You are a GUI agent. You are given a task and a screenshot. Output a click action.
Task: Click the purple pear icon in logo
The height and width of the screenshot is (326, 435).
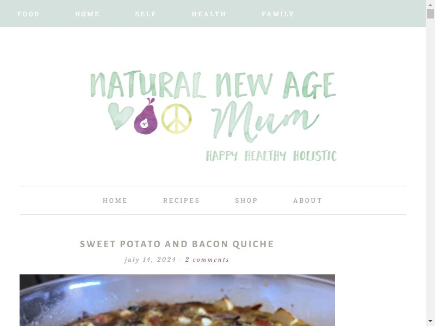coord(146,116)
